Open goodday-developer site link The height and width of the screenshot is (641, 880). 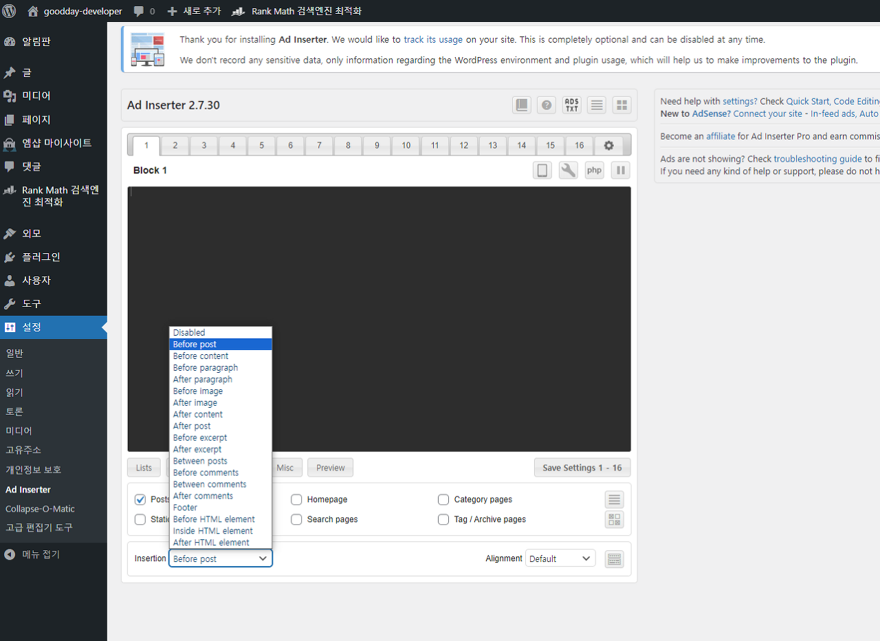pos(74,11)
